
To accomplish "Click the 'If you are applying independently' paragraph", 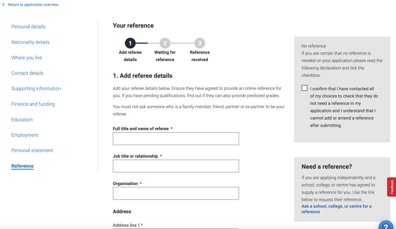I will point(338,189).
